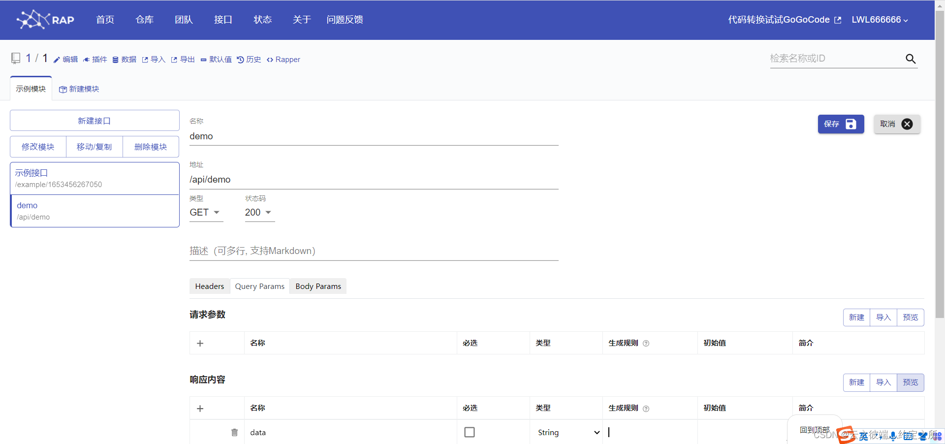Switch to Query Params tab
The image size is (945, 444).
tap(260, 286)
